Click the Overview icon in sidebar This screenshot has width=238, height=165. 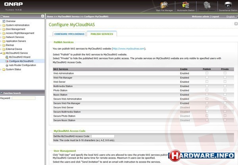point(4,21)
